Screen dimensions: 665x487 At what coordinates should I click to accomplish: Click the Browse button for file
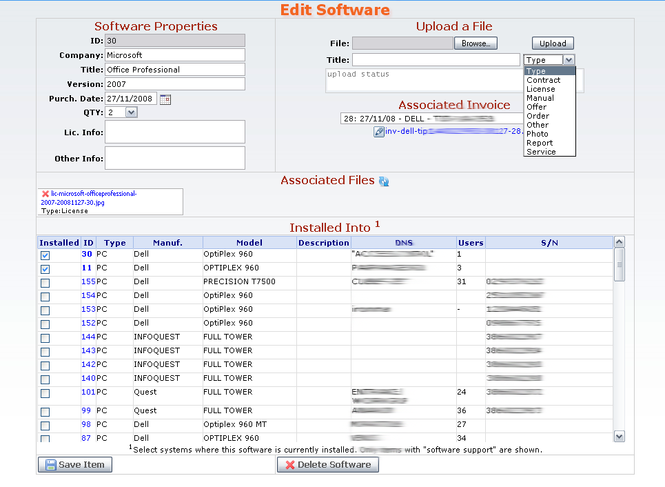coord(476,43)
